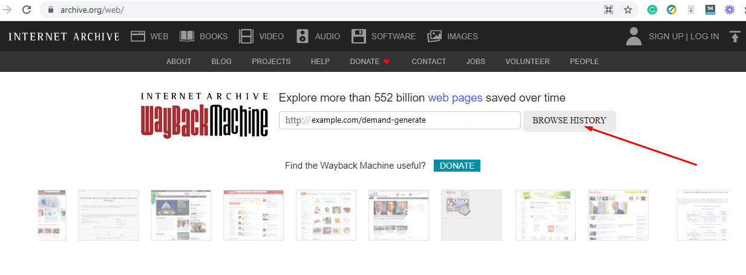The height and width of the screenshot is (275, 746).
Task: Click the padlock site info icon
Action: (51, 10)
